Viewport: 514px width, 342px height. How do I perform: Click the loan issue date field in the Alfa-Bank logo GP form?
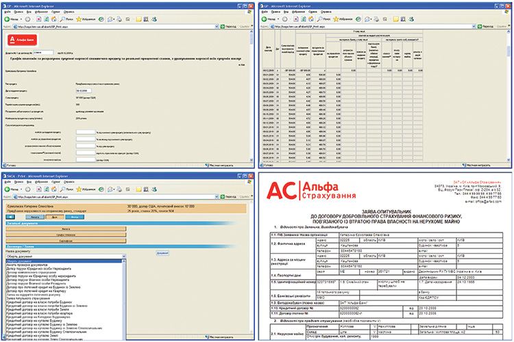(x=84, y=91)
